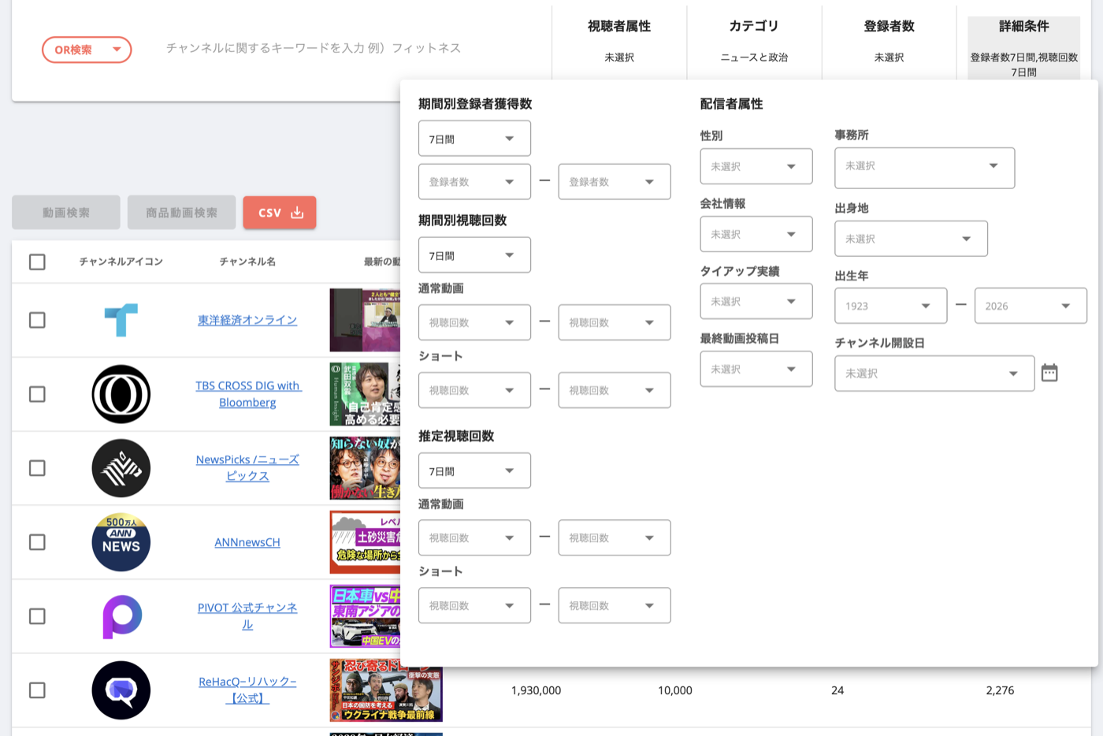Open the ANNnewsCH channel link
Image resolution: width=1103 pixels, height=736 pixels.
[247, 542]
